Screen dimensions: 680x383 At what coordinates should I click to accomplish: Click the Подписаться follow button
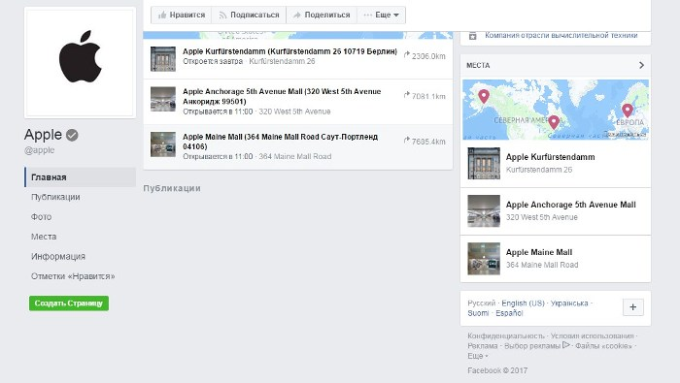[x=249, y=15]
